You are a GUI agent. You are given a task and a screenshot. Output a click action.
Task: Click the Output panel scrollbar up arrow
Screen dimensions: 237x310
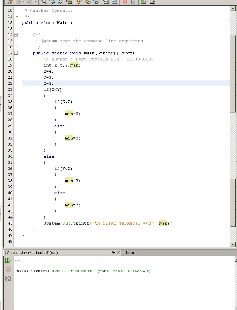tap(236, 259)
